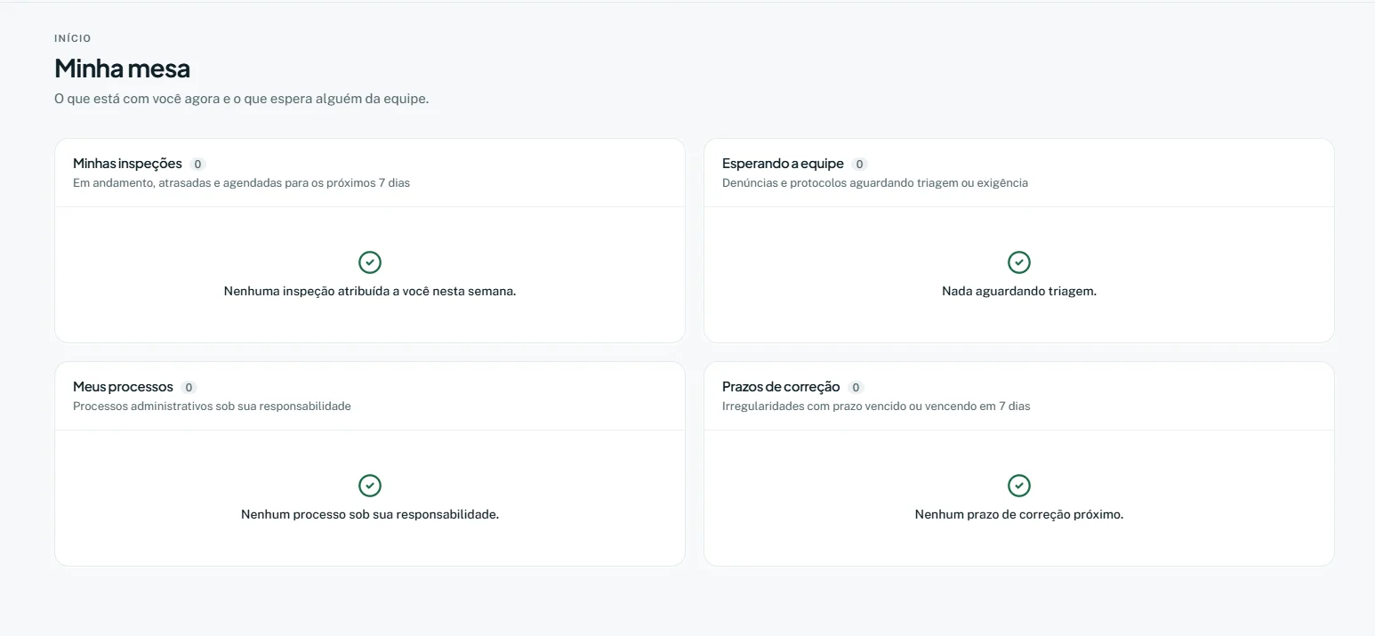This screenshot has width=1375, height=636.
Task: Click the description starting "O que está com você agora"
Action: point(242,99)
